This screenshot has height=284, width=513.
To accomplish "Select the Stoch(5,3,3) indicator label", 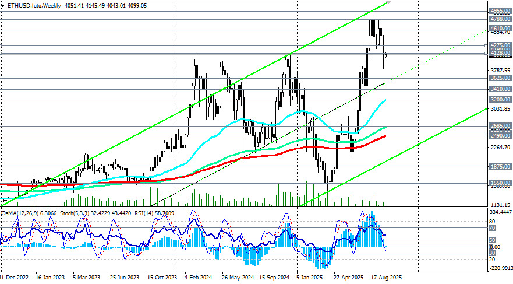I will [x=67, y=213].
